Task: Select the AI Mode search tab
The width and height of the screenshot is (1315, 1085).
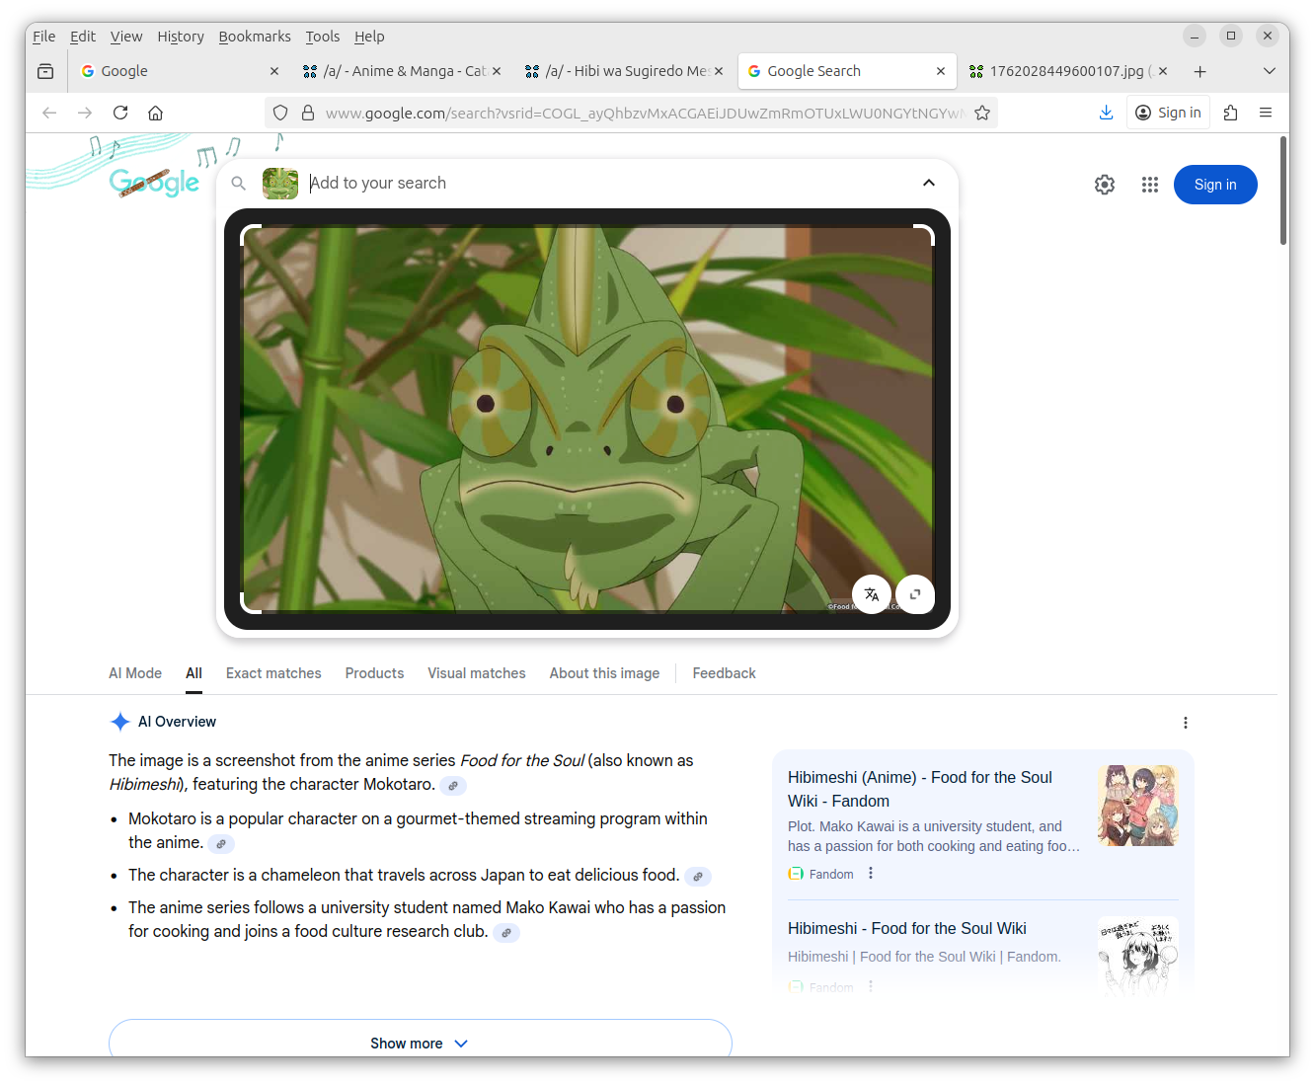Action: coord(135,673)
